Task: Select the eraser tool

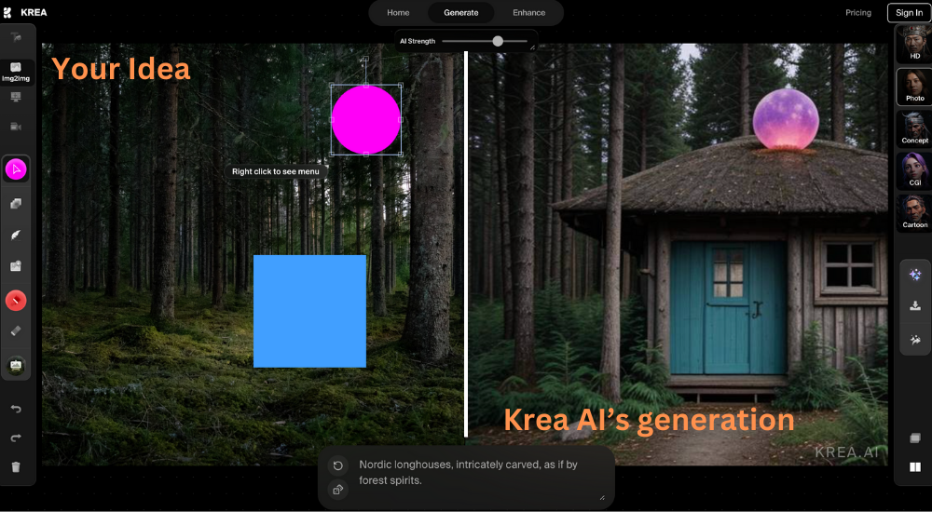Action: click(x=16, y=330)
